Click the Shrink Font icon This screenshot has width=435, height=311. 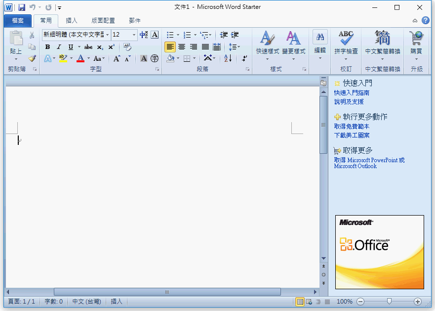pyautogui.click(x=127, y=59)
